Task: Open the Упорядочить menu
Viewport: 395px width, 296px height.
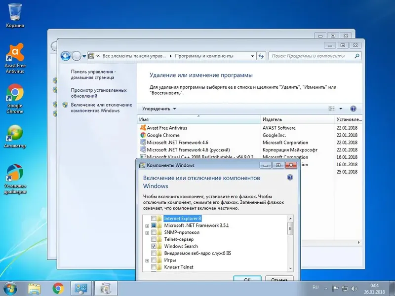Action: pos(159,109)
